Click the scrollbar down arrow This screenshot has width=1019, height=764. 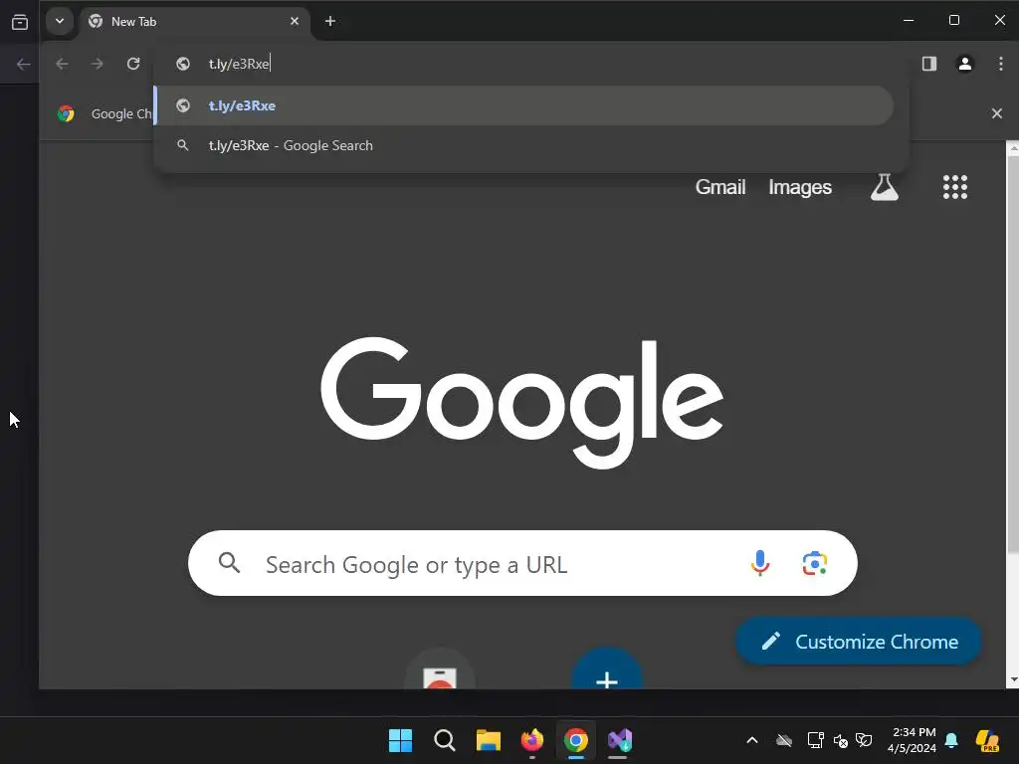click(x=1012, y=680)
